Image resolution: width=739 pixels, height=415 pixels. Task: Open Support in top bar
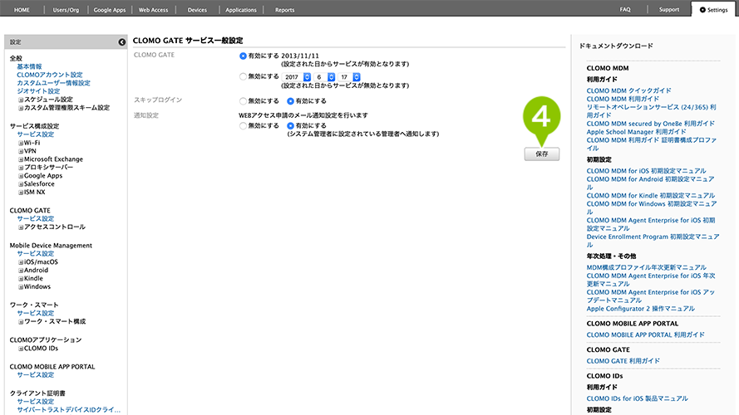[669, 9]
